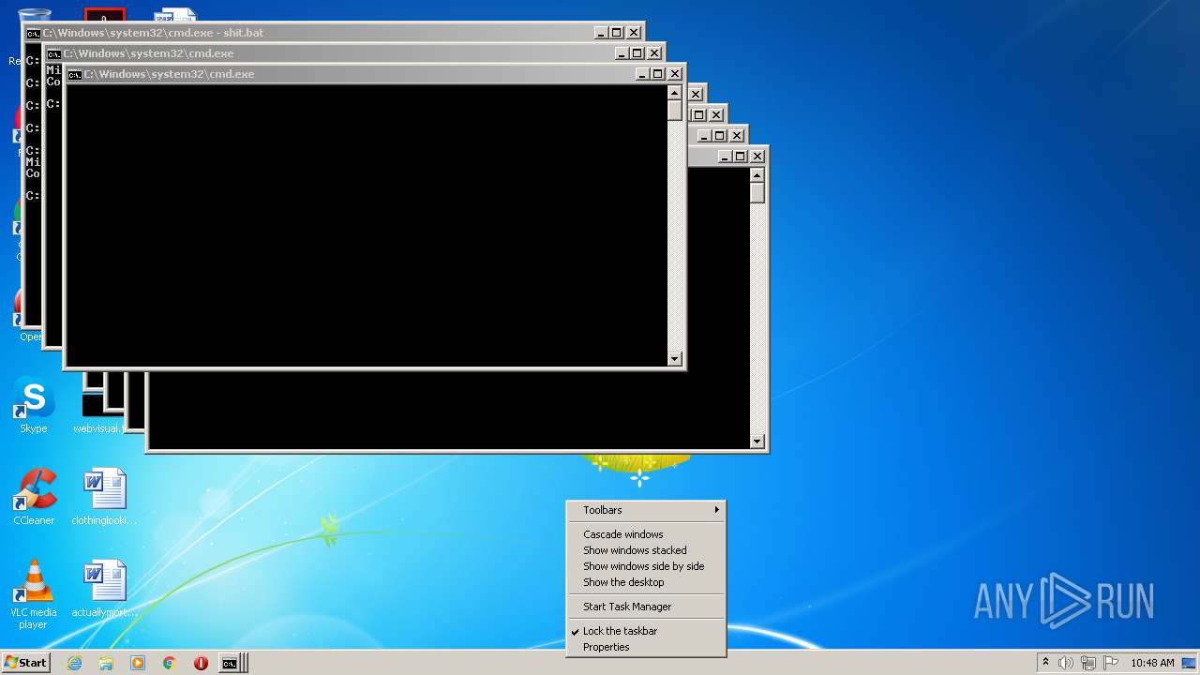The width and height of the screenshot is (1200, 675).
Task: Open taskbar Properties from context menu
Action: point(646,647)
